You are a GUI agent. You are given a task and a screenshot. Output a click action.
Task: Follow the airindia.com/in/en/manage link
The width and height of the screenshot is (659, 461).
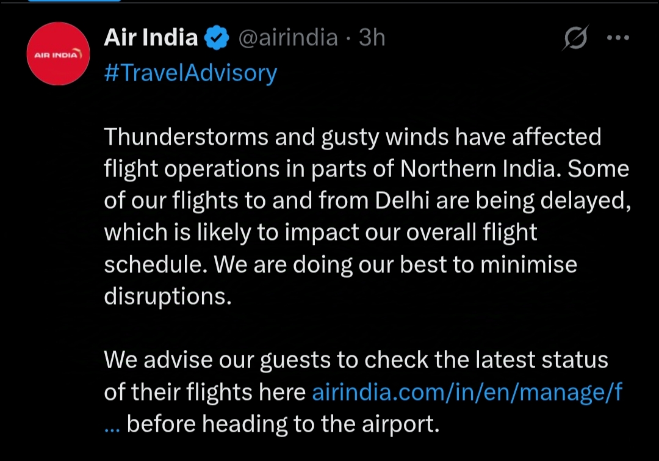pyautogui.click(x=467, y=391)
